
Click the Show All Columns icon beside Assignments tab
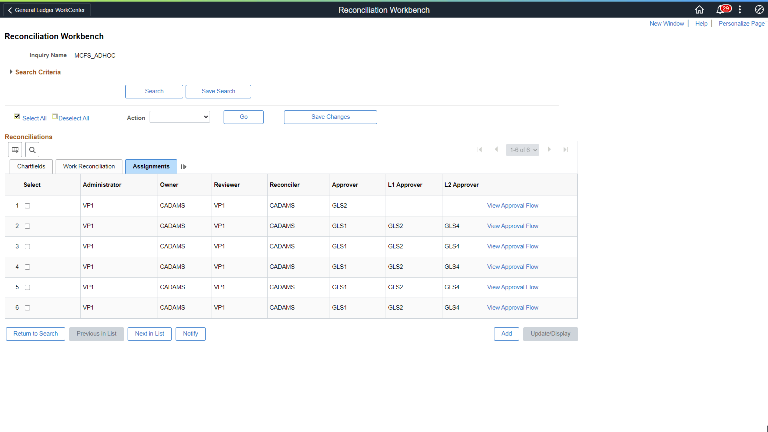[x=184, y=166]
